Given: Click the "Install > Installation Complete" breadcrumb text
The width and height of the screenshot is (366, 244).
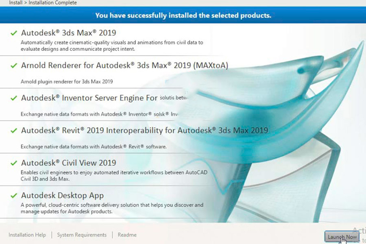Looking at the screenshot, I should (x=43, y=3).
